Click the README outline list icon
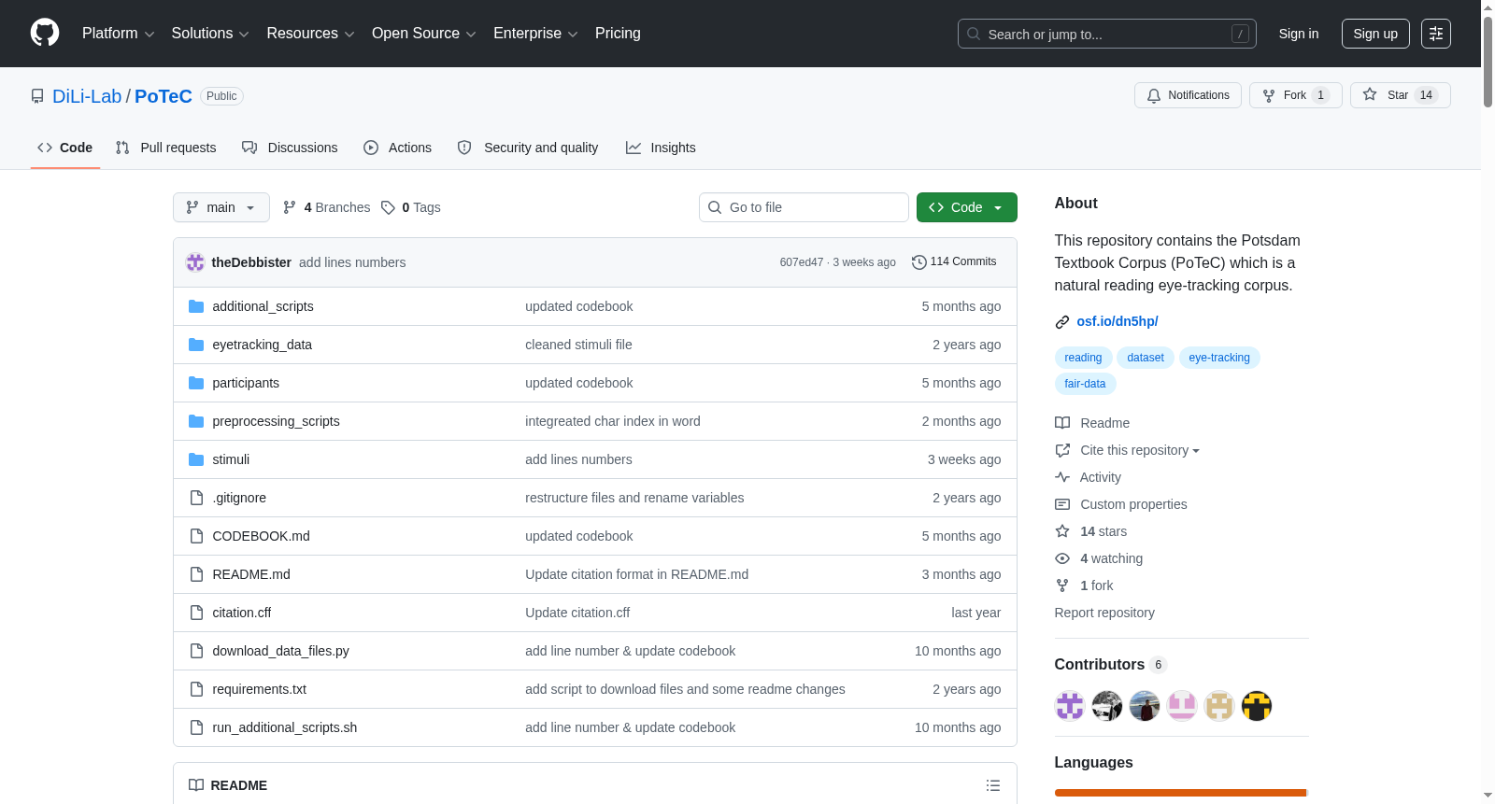This screenshot has height=804, width=1495. pos(993,785)
